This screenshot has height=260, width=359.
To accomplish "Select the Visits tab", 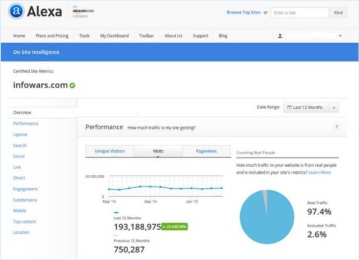I will (x=158, y=151).
